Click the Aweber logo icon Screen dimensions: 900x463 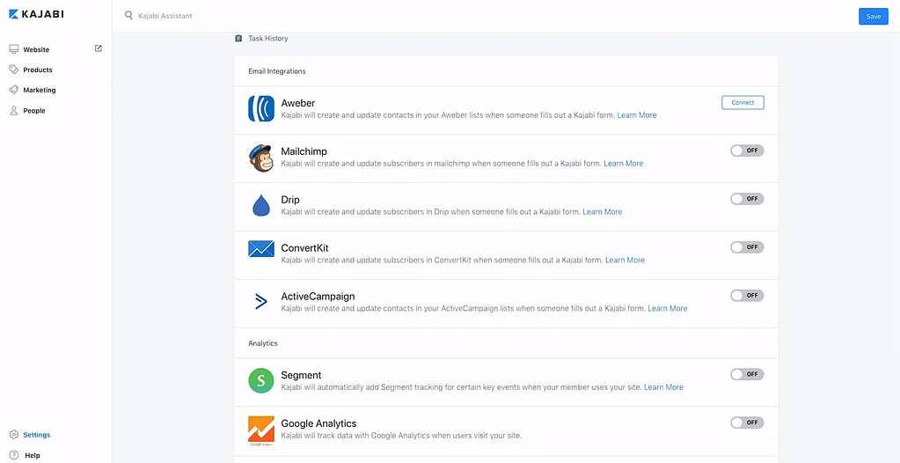261,108
